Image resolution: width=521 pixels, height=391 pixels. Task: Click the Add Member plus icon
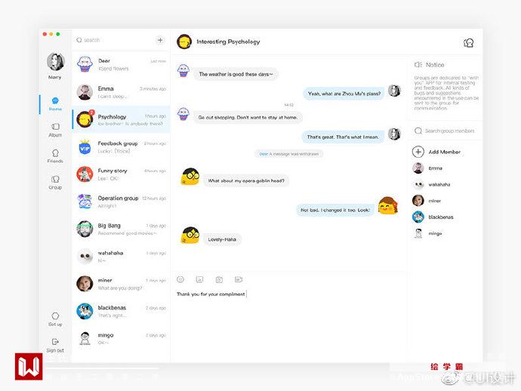coord(418,152)
